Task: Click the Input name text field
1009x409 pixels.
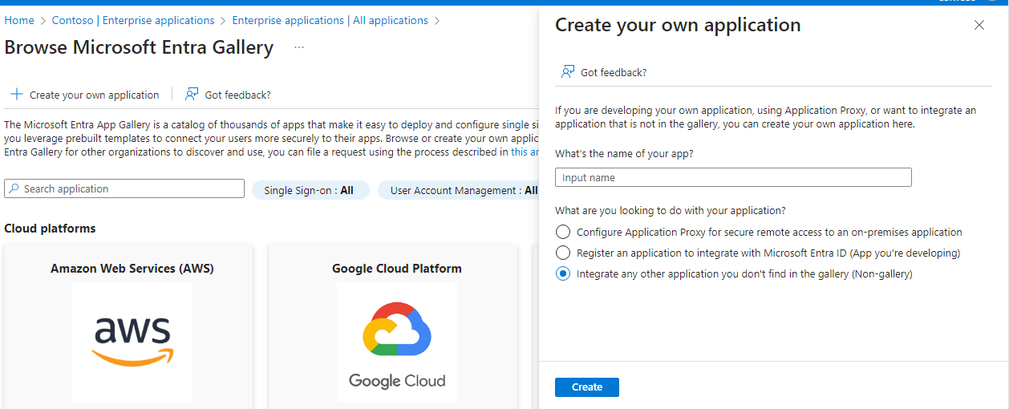Action: pos(733,177)
